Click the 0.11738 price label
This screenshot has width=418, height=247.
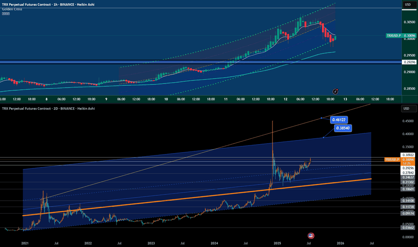tap(408, 207)
